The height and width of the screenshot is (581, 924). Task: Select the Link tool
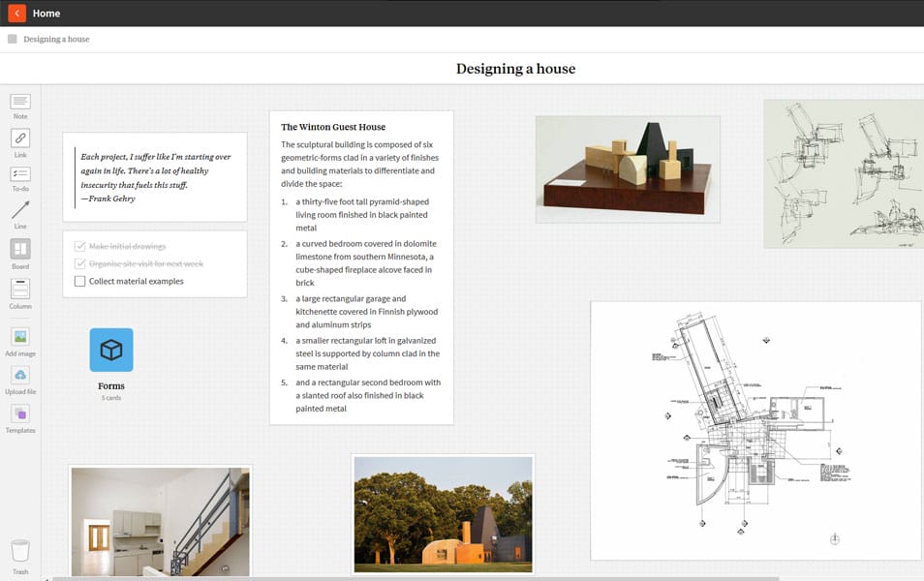(19, 142)
